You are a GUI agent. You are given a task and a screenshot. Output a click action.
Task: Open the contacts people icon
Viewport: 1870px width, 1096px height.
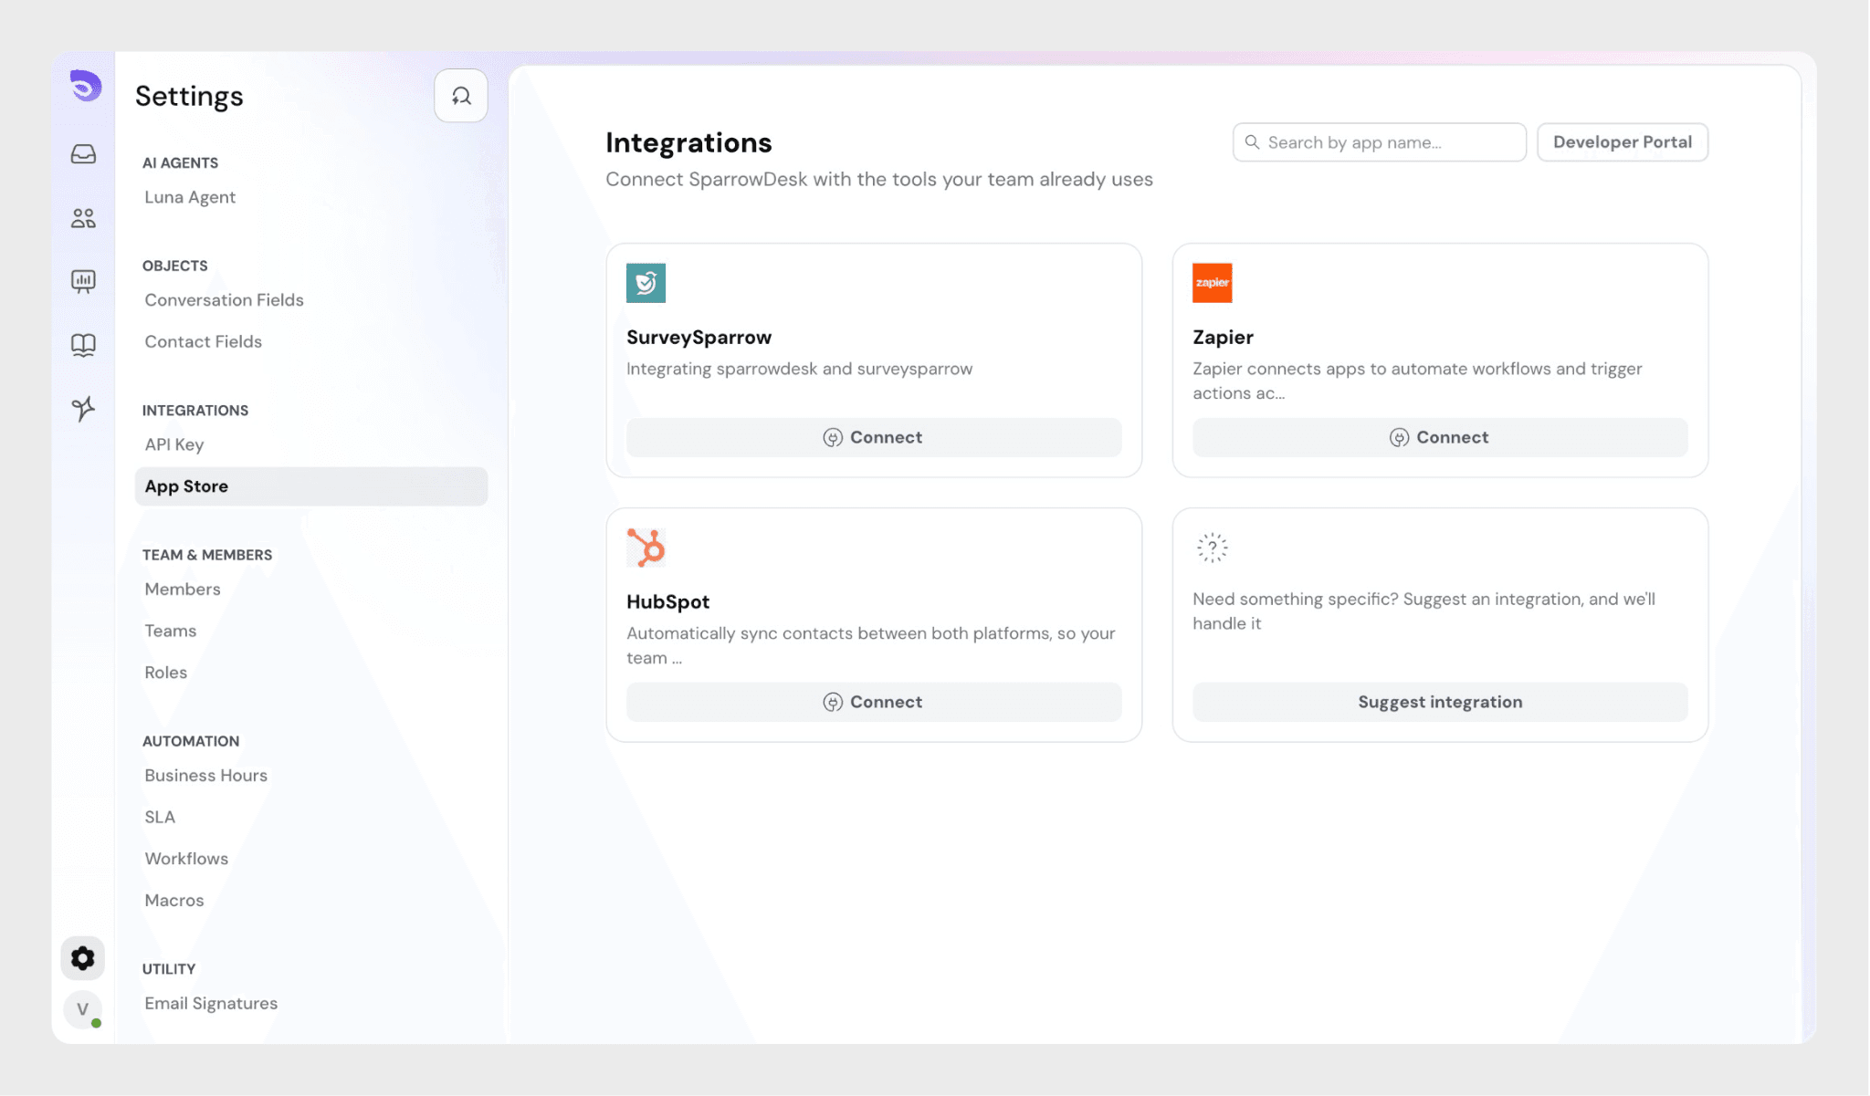click(83, 218)
